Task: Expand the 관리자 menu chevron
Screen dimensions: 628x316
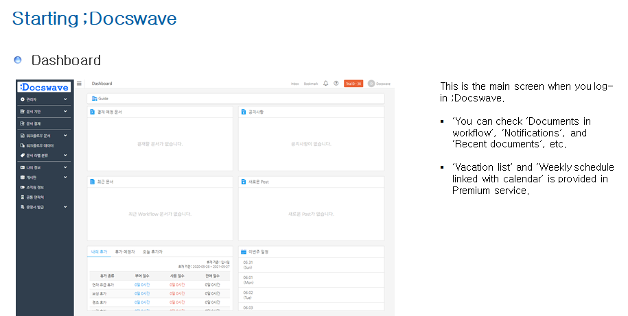Action: click(x=65, y=99)
